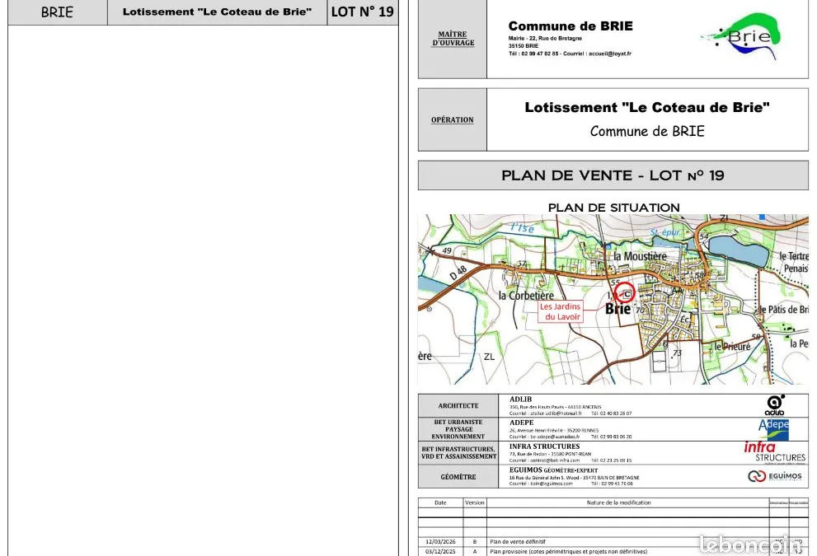Screen dimensions: 817x556
Task: Click the ADLIB architect logo
Action: (775, 405)
